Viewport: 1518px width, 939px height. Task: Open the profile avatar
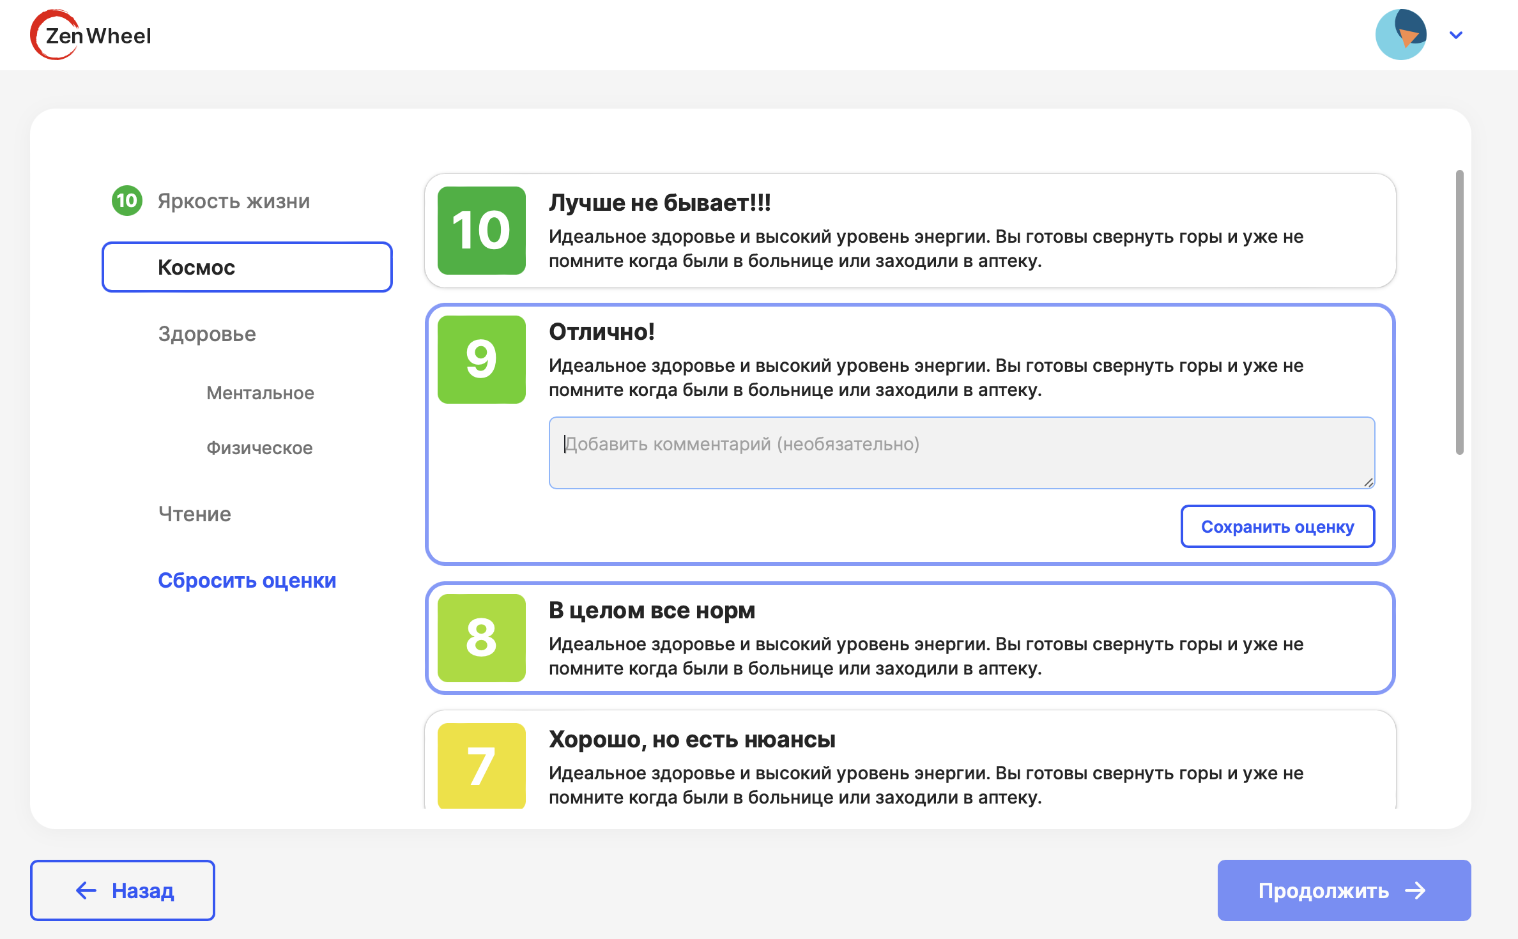[x=1400, y=34]
